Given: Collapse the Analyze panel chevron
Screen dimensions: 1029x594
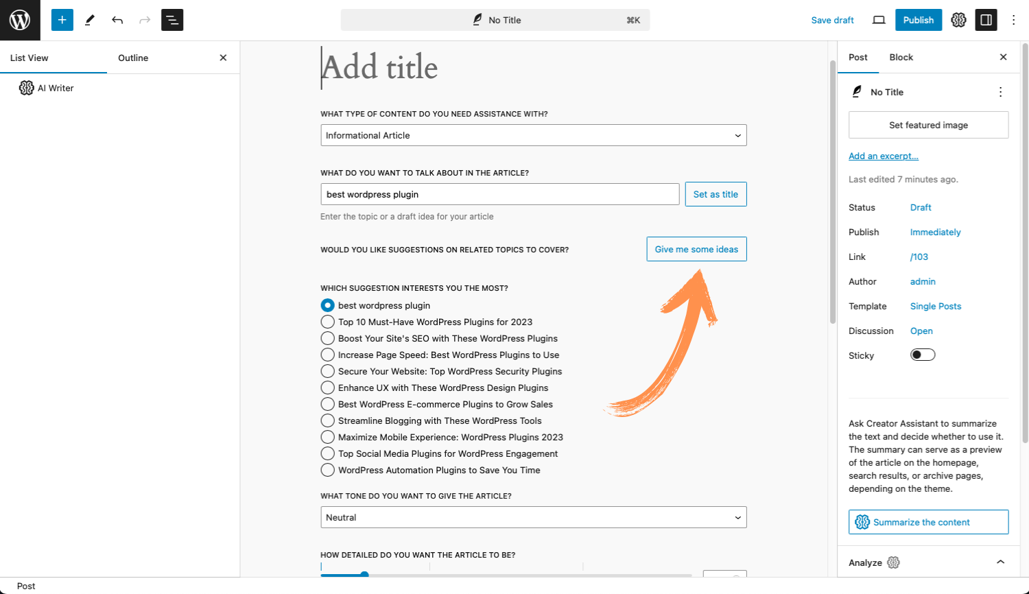Looking at the screenshot, I should [x=1000, y=562].
